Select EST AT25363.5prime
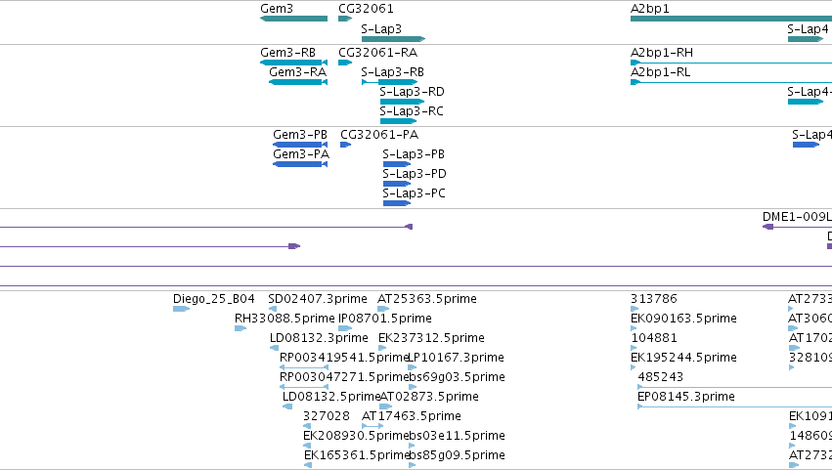Image resolution: width=832 pixels, height=470 pixels. (x=427, y=299)
